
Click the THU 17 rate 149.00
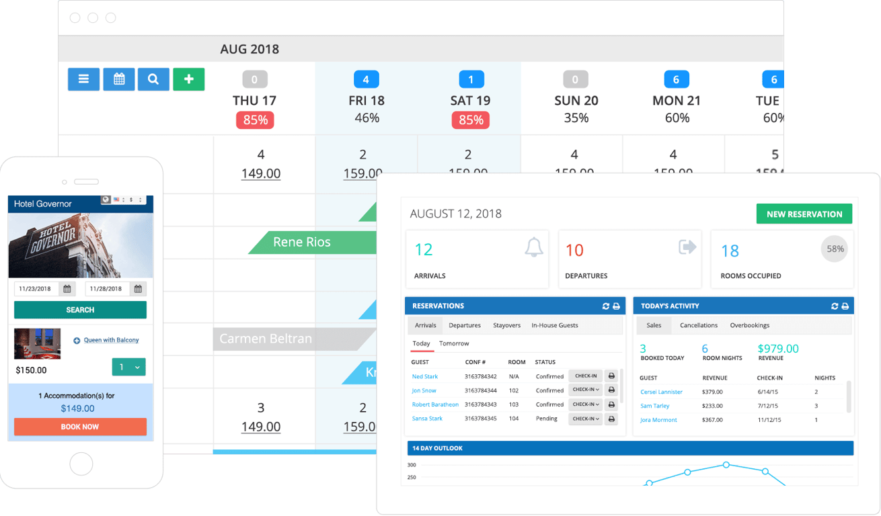(x=261, y=173)
